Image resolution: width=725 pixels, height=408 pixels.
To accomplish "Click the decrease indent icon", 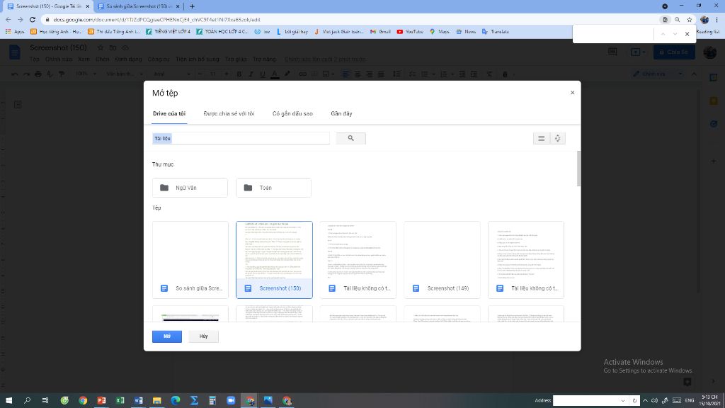I will point(462,74).
